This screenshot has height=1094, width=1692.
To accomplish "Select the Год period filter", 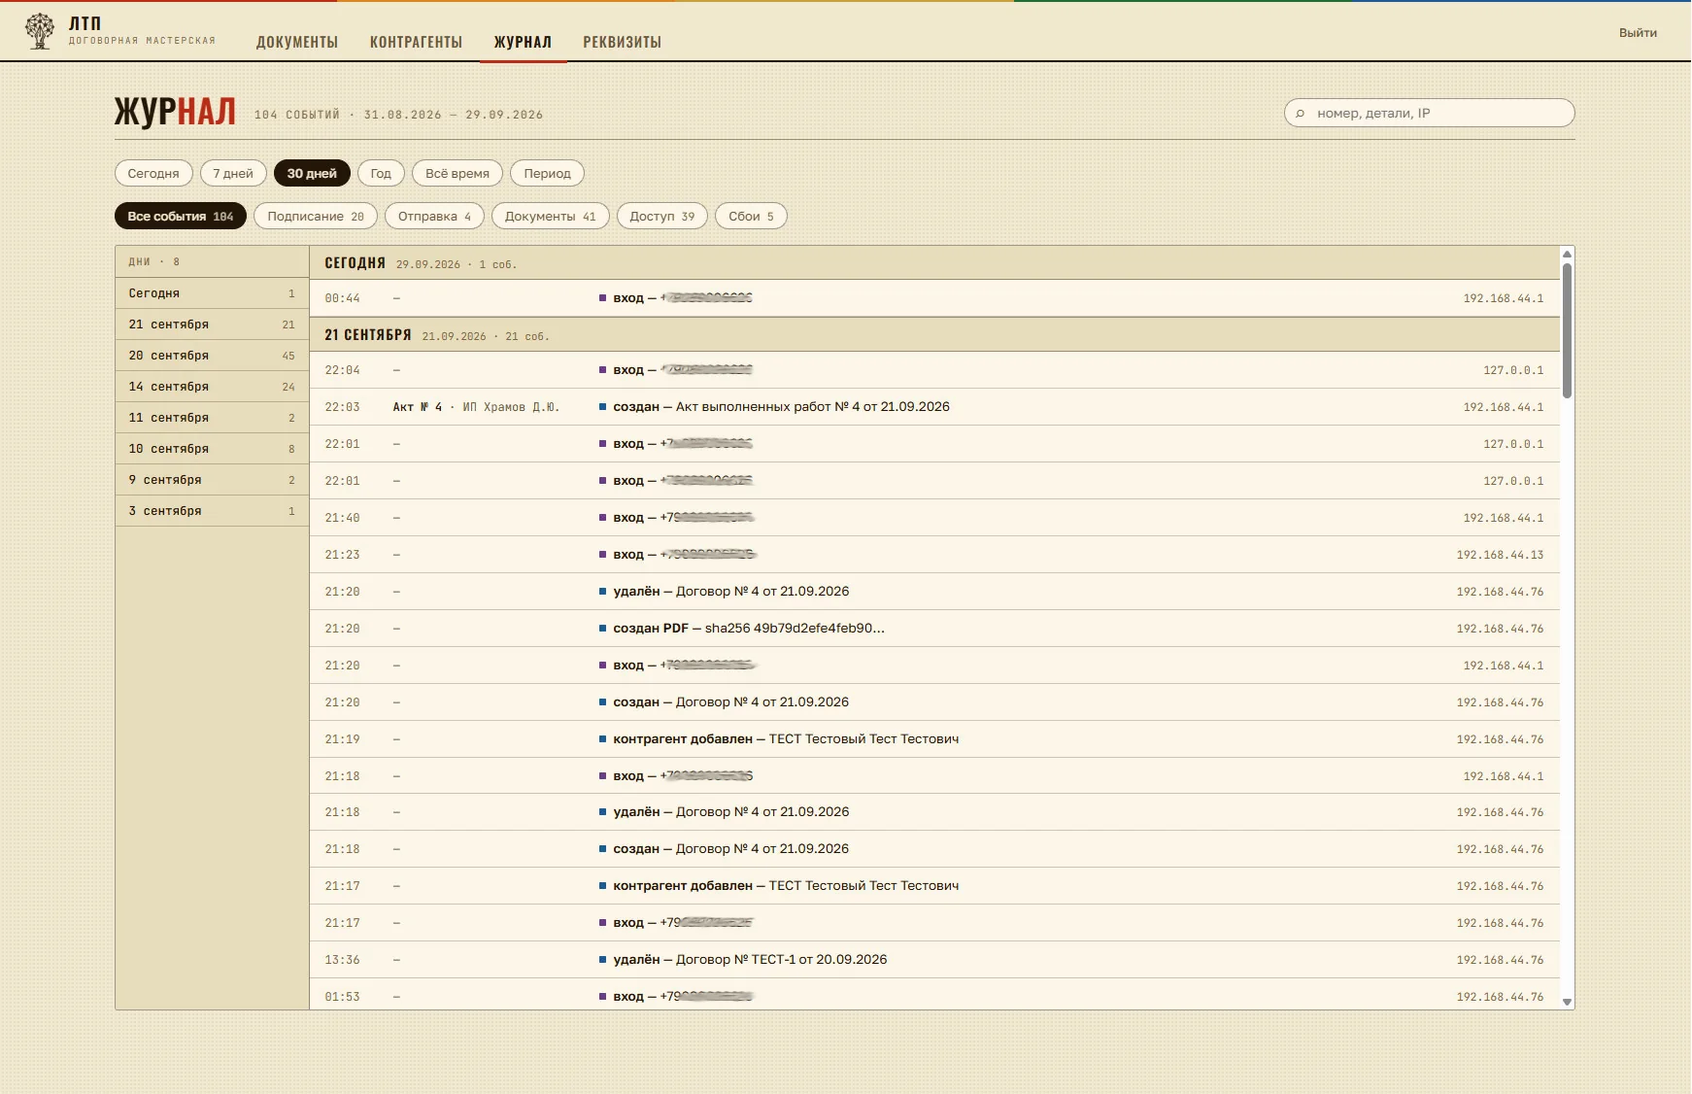I will [381, 173].
